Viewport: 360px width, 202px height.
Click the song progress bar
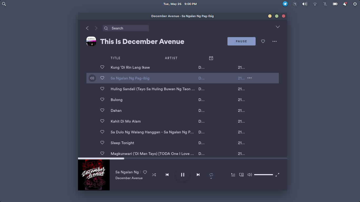coord(183,158)
